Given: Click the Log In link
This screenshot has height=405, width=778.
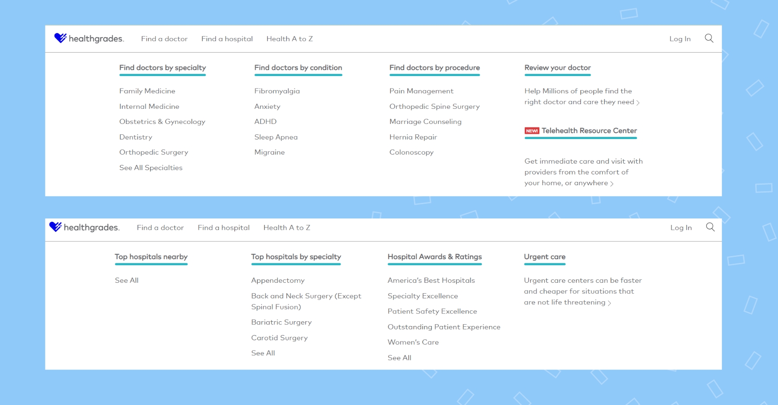Looking at the screenshot, I should [x=679, y=38].
